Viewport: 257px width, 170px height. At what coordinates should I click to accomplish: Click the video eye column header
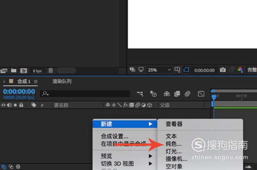coord(3,105)
